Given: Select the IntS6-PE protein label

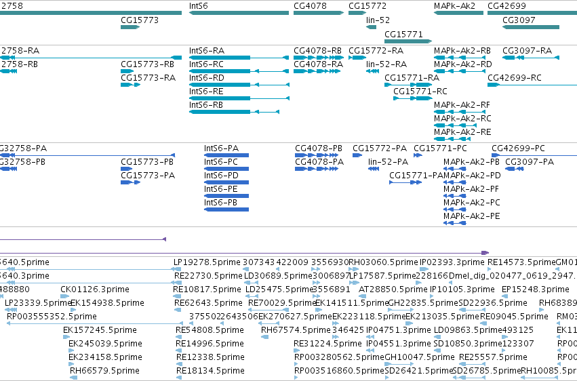Looking at the screenshot, I should [221, 189].
